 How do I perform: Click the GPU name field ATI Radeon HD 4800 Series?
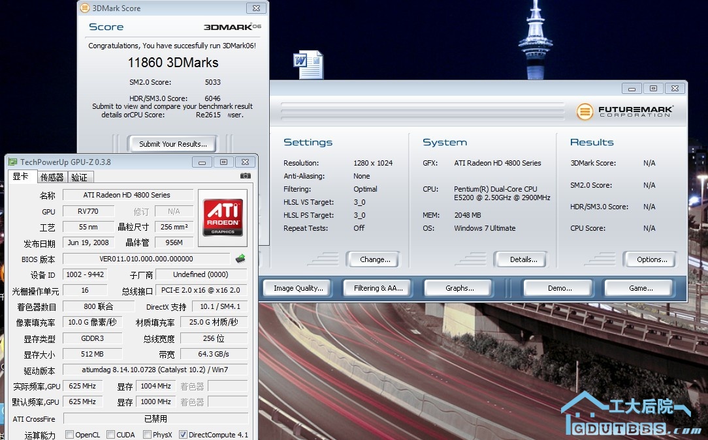128,195
